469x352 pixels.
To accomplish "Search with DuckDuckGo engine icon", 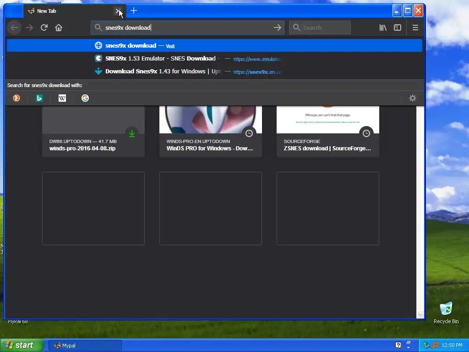I will 16,98.
